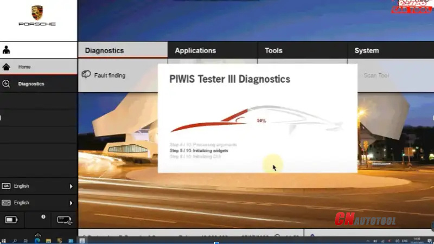Open Windows taskbar search
Viewport: 434px width, 244px height.
click(15, 241)
